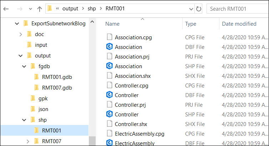Sort by Date modified column header

(x=239, y=24)
